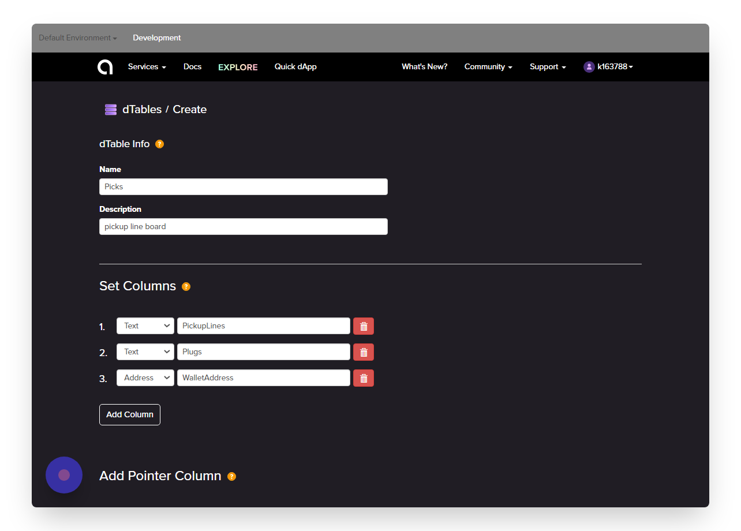Open the type dropdown for PickupLines column
This screenshot has height=531, width=741.
click(145, 326)
